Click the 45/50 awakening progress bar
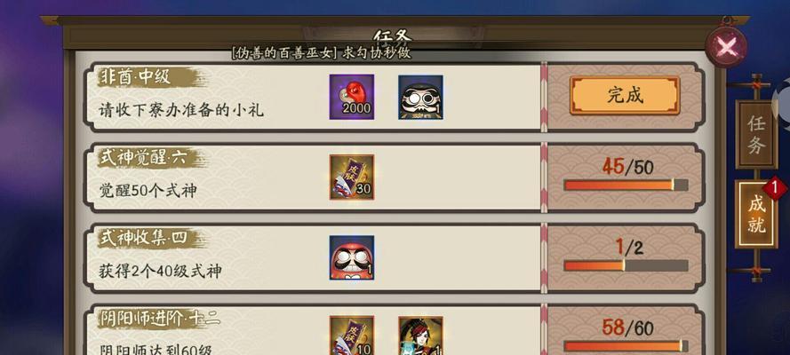The height and width of the screenshot is (355, 790). 626,185
